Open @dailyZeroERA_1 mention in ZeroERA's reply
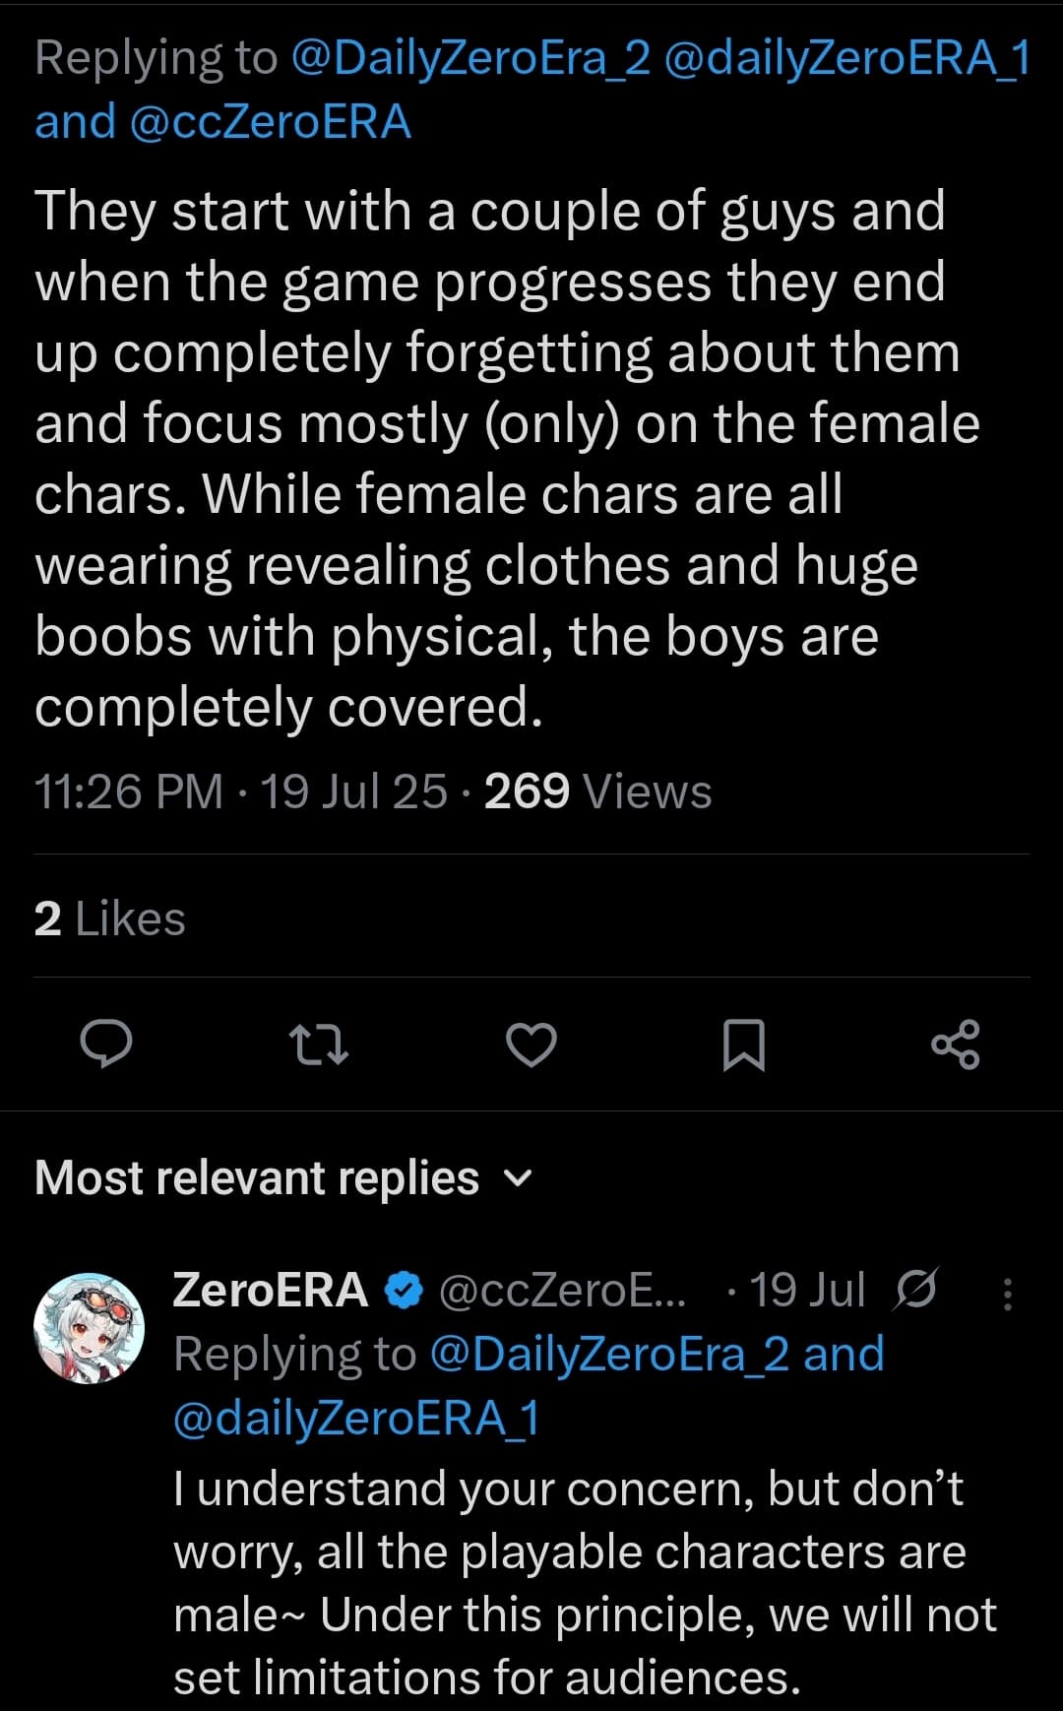 [x=356, y=1419]
